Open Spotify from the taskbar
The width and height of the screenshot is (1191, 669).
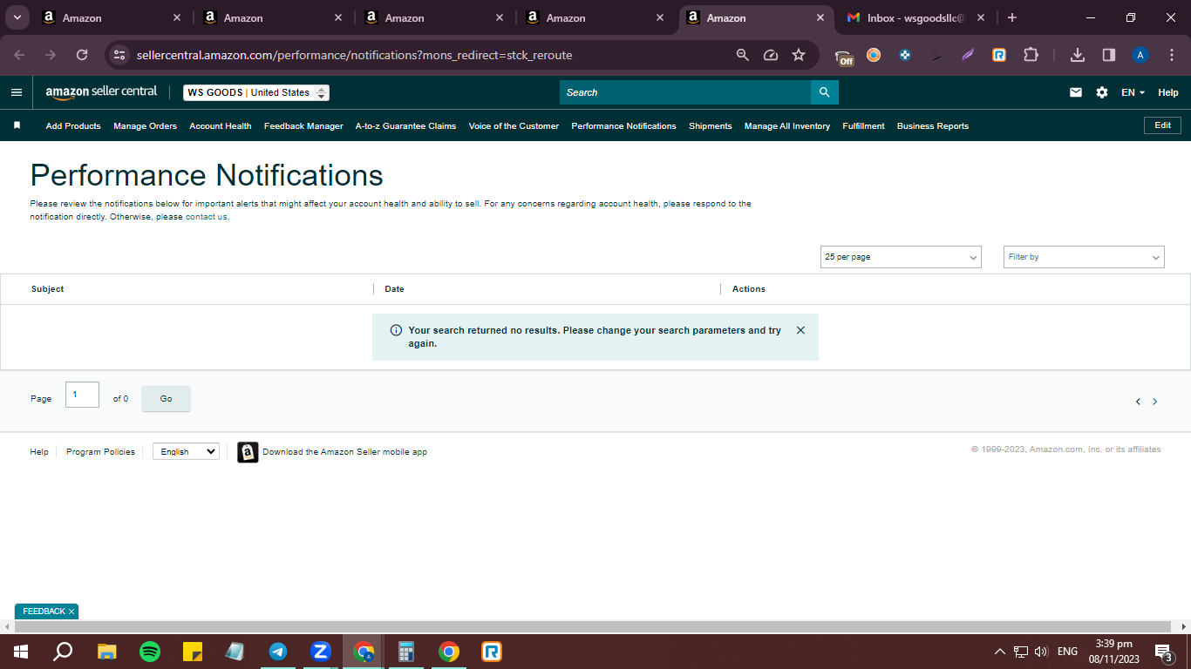150,652
